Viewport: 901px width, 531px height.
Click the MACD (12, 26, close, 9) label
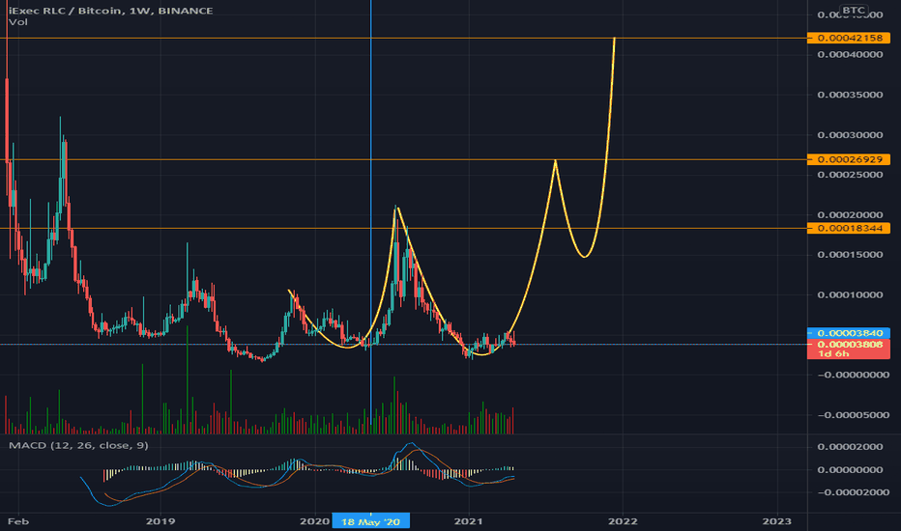(78, 445)
